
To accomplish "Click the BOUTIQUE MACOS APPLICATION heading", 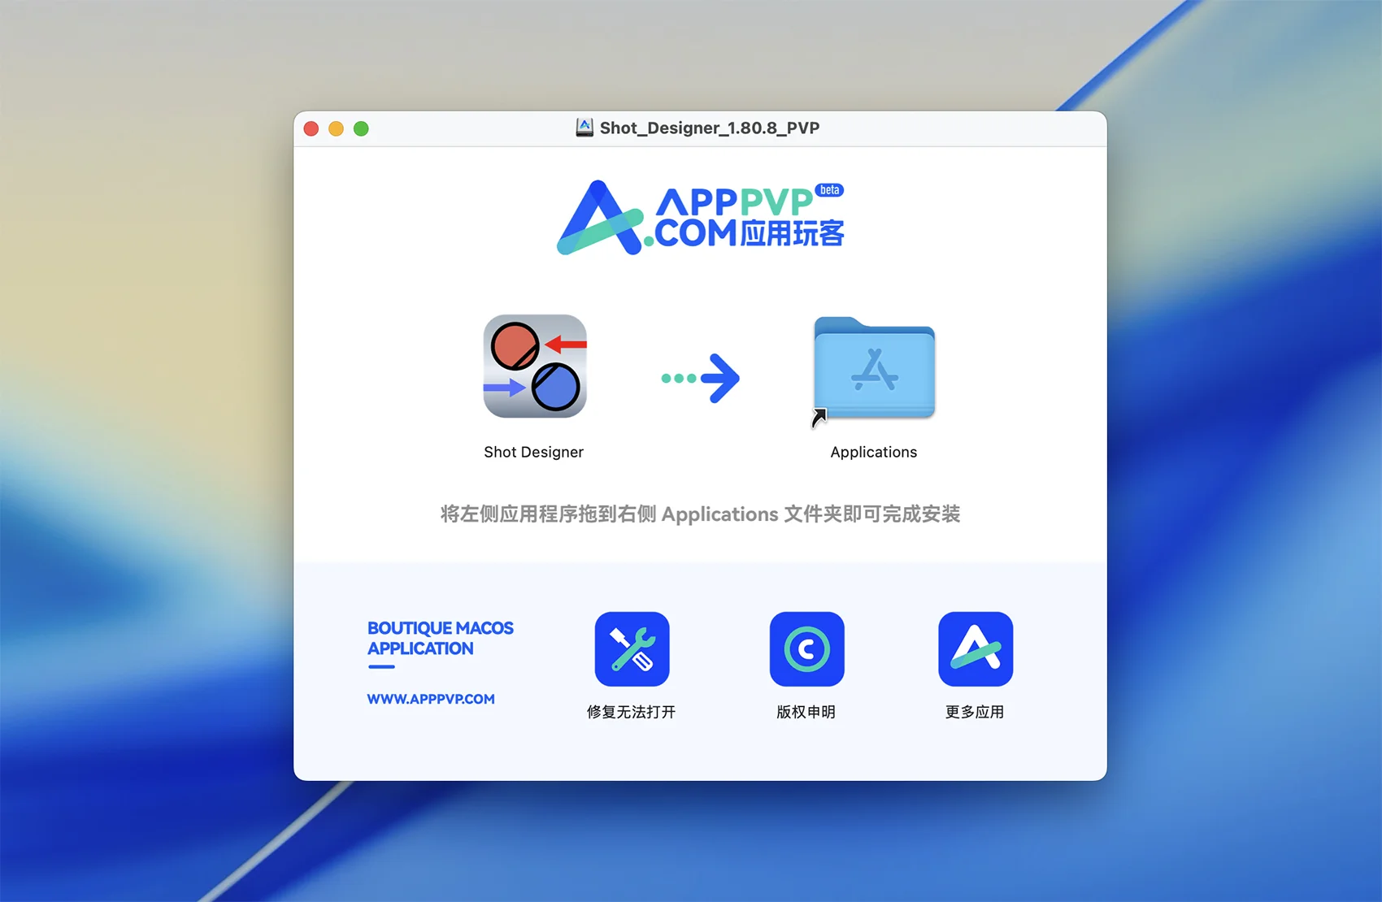I will [440, 638].
